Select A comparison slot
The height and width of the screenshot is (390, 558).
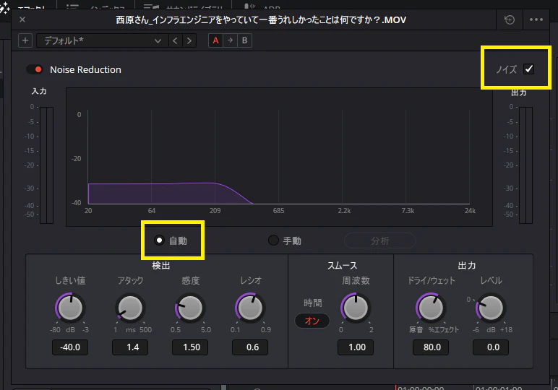point(215,40)
